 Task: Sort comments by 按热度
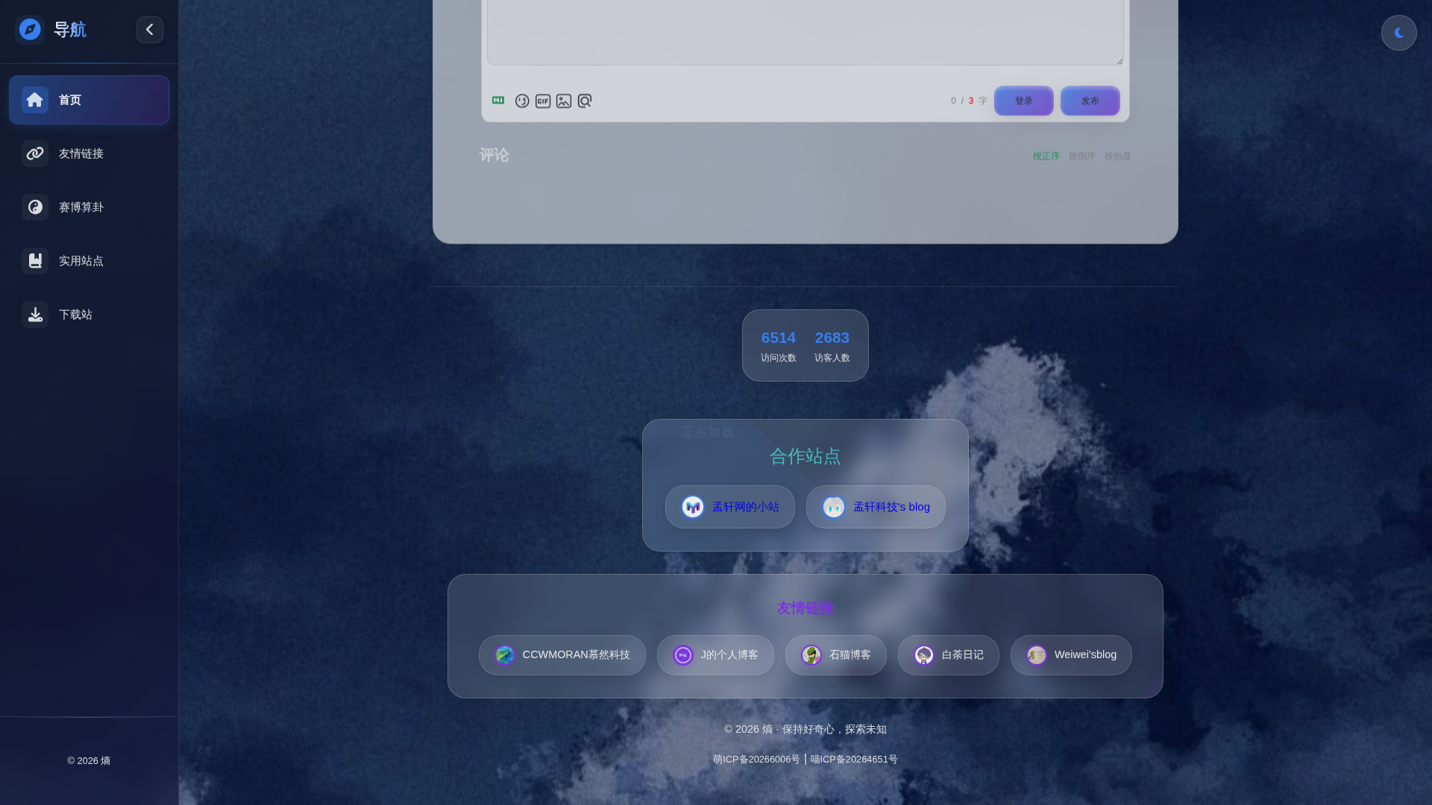1117,157
